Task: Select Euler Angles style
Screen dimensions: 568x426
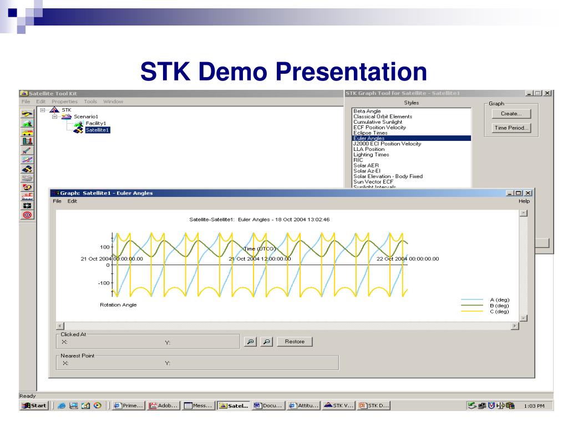Action: coord(412,138)
